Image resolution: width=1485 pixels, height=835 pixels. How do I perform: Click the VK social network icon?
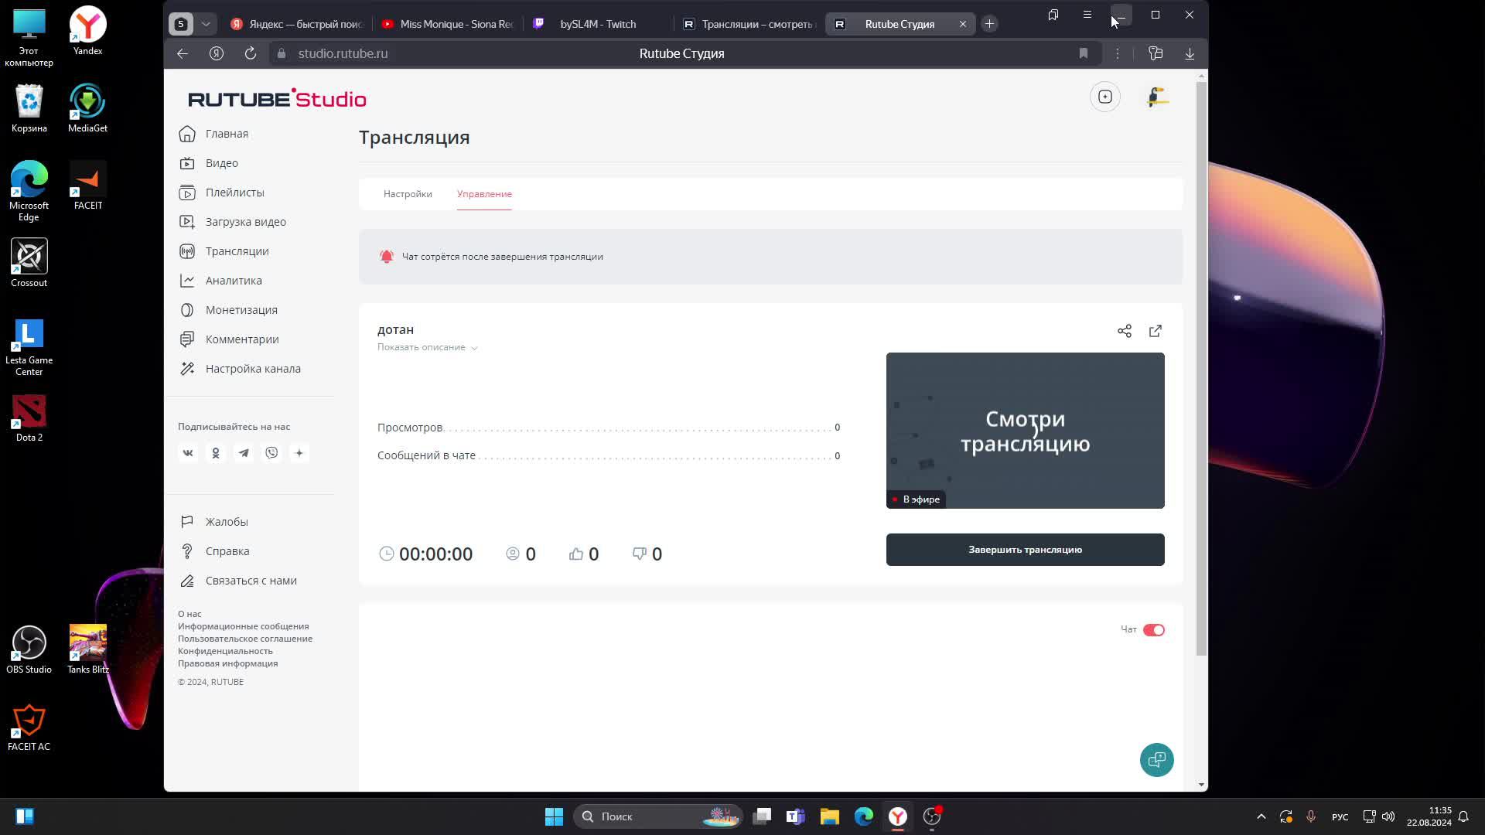click(188, 453)
